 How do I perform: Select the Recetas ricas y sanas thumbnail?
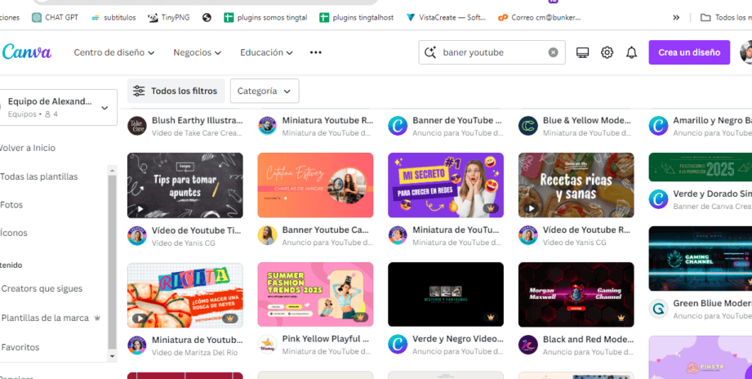(576, 185)
